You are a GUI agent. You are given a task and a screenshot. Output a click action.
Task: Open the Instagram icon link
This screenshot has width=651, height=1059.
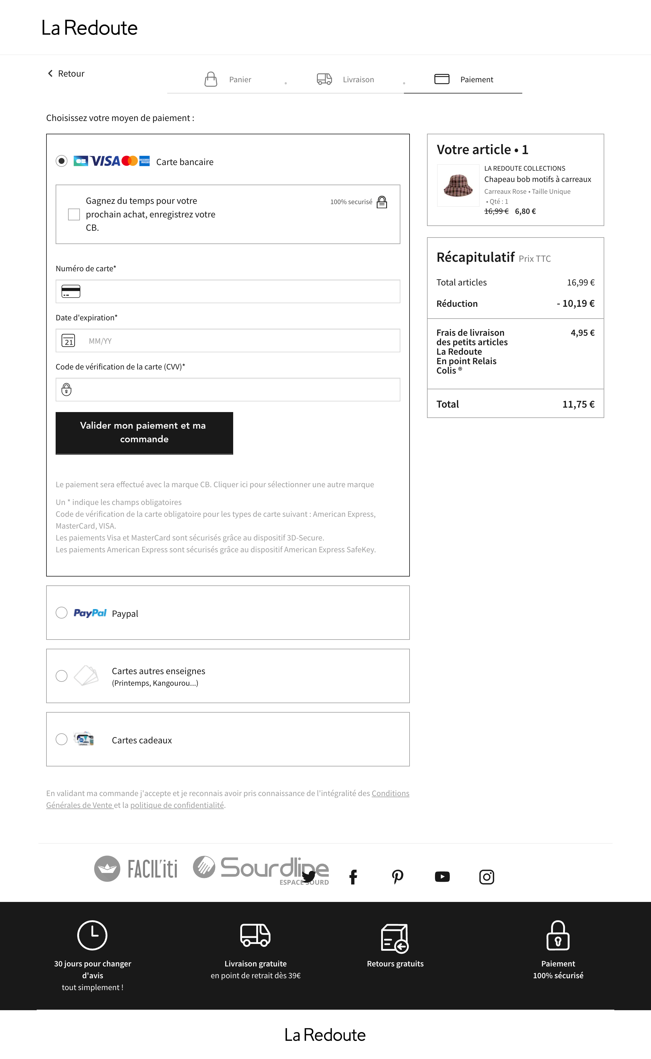coord(486,876)
